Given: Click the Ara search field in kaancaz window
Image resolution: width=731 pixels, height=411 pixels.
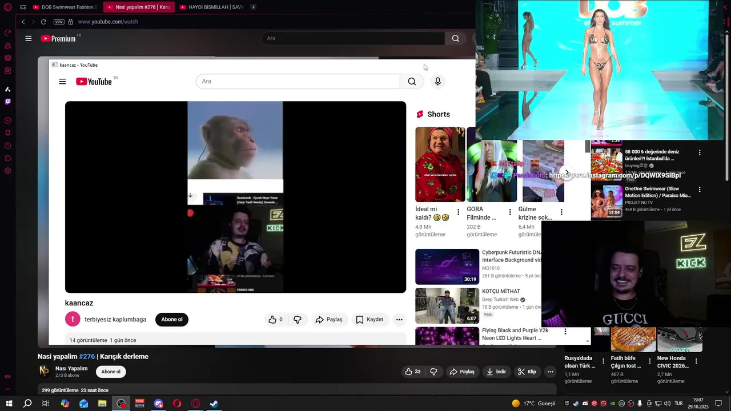Looking at the screenshot, I should [x=298, y=81].
